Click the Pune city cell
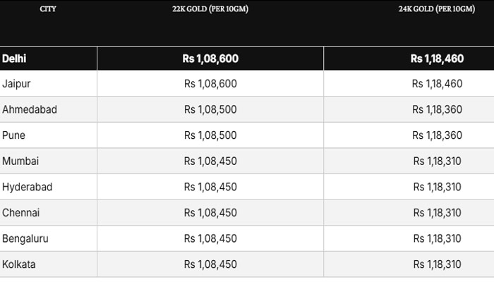494x282 pixels. (13, 135)
